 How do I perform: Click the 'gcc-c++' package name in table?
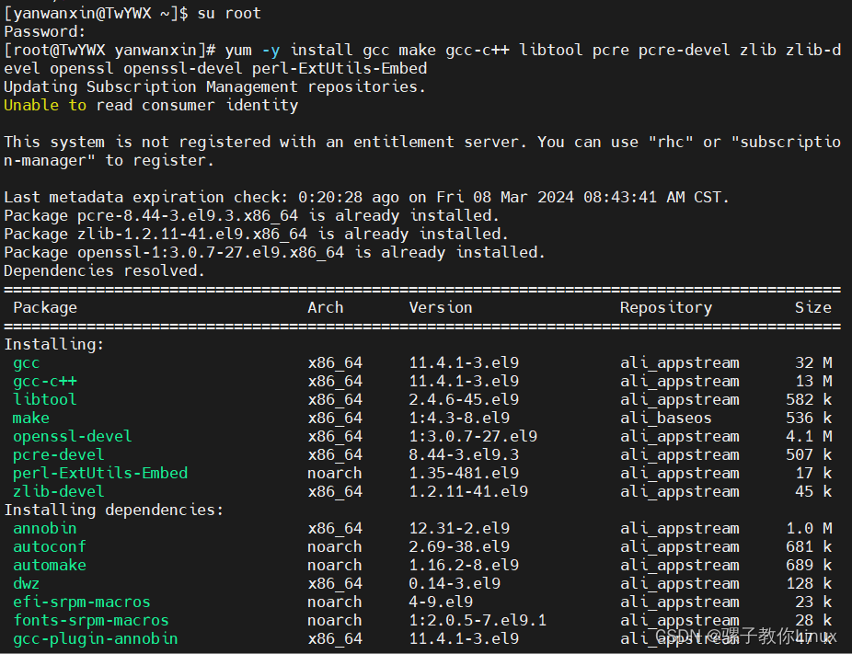(x=45, y=382)
